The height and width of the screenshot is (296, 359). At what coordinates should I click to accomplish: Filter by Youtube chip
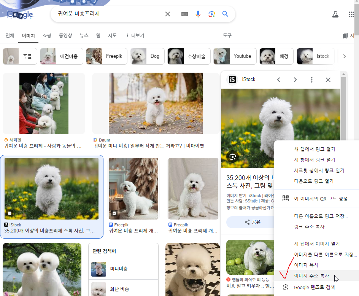[235, 56]
